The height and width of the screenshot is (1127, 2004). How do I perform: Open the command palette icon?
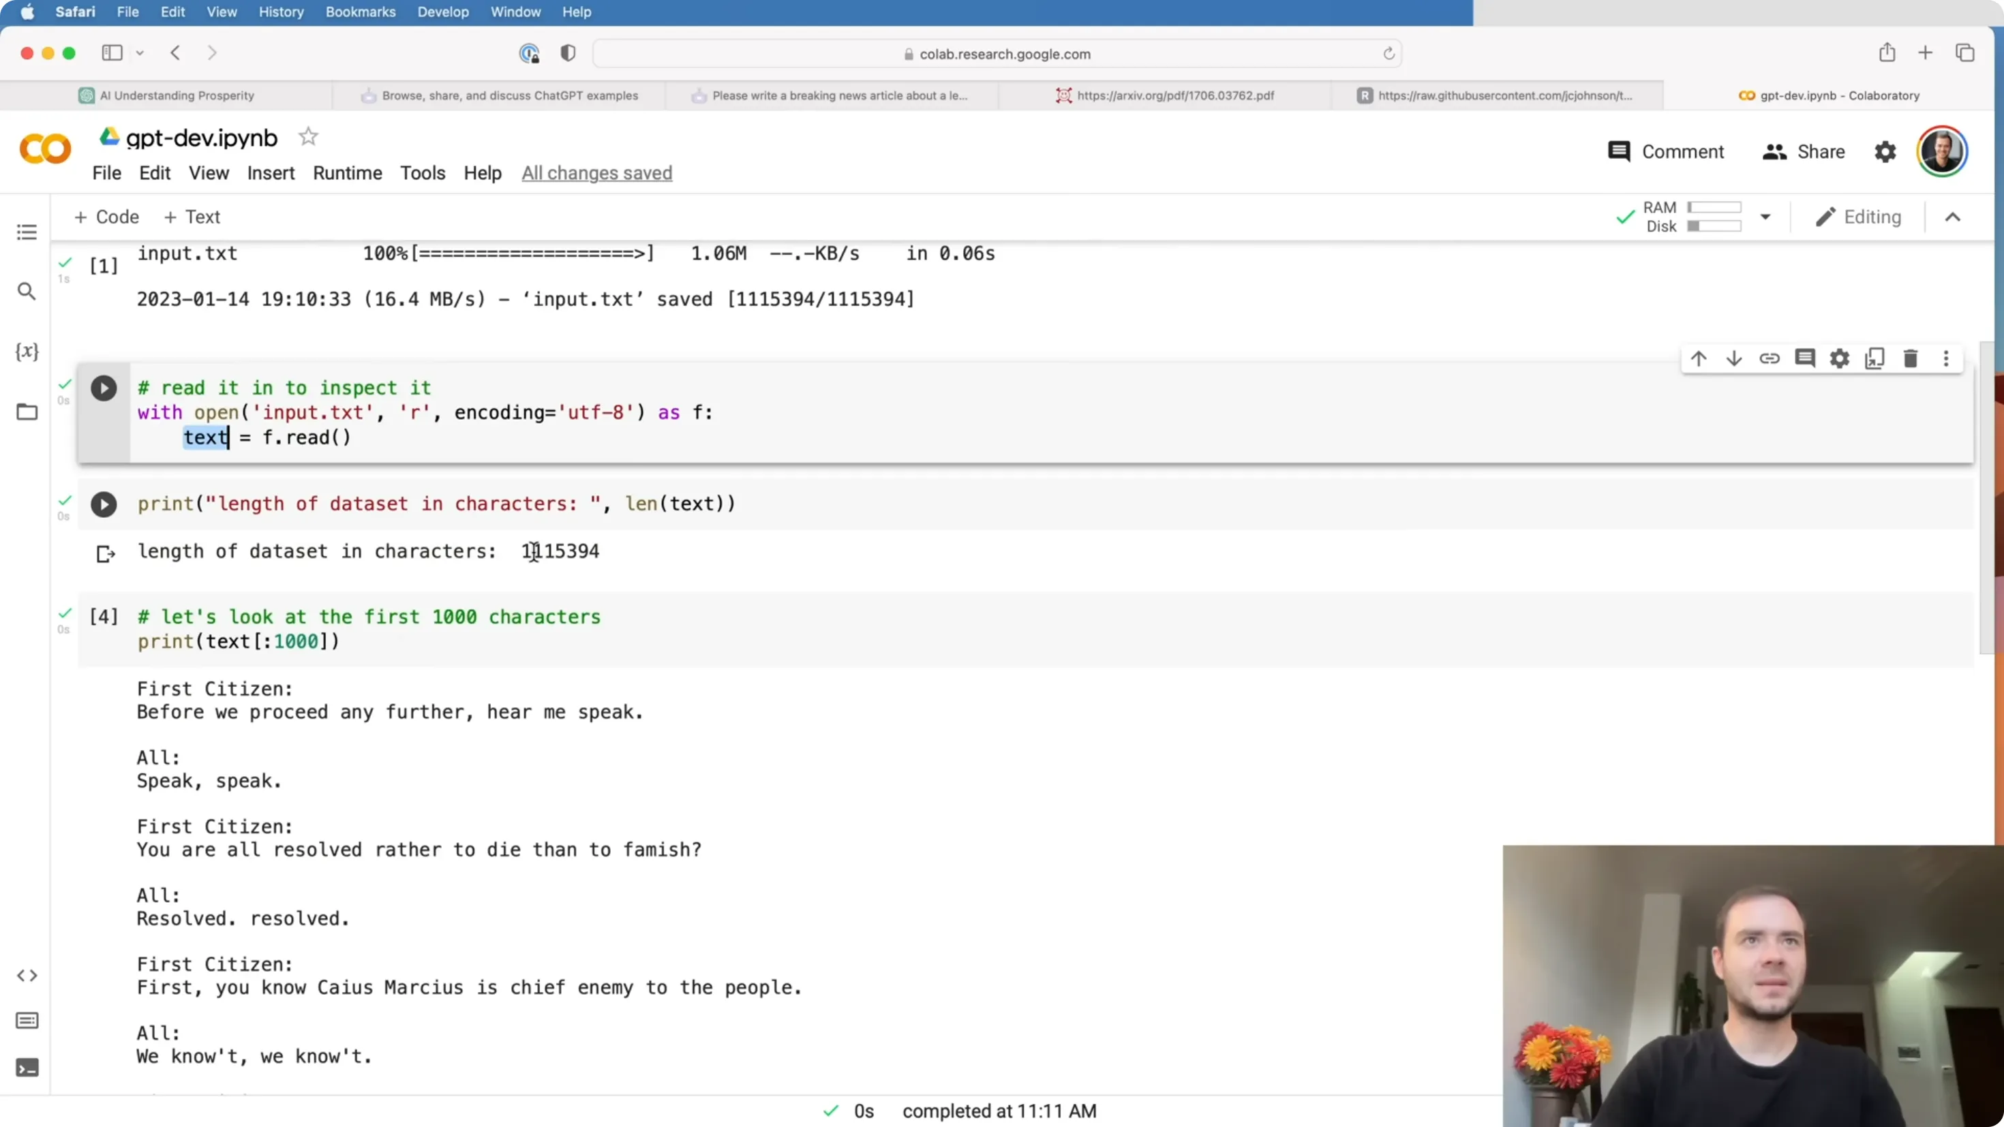pyautogui.click(x=27, y=1021)
